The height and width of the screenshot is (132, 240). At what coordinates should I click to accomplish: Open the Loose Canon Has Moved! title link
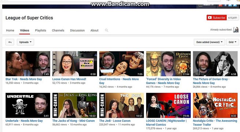pos(69,79)
